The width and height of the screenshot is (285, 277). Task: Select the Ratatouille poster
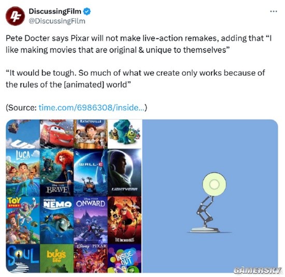[x=91, y=134]
